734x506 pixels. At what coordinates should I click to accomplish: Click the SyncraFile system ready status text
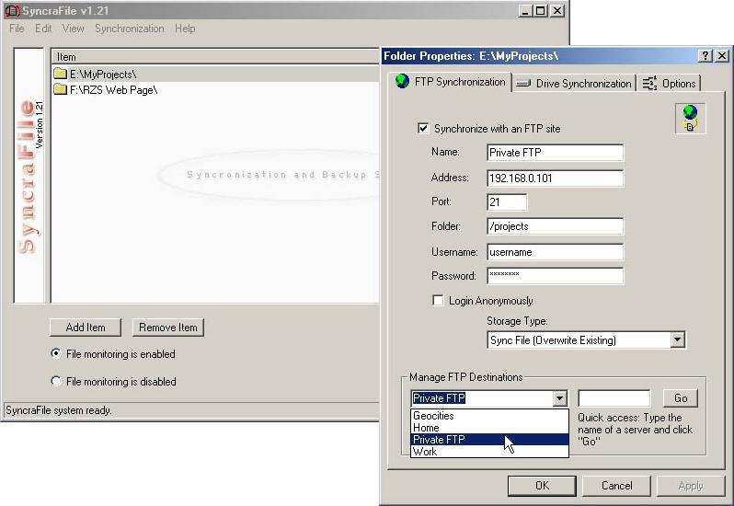pyautogui.click(x=59, y=410)
